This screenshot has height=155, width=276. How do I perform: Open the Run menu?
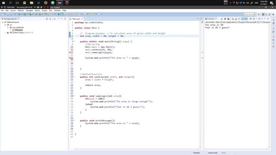point(50,10)
